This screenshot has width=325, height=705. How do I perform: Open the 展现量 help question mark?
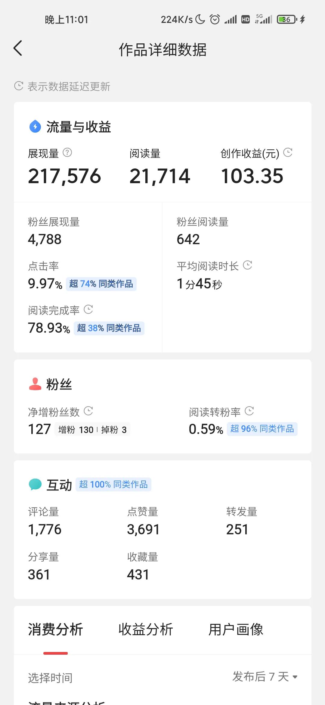[67, 153]
